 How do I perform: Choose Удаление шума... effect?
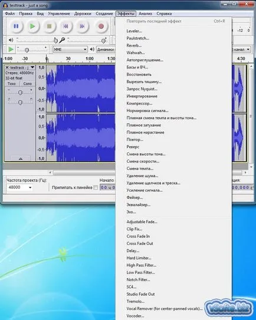[142, 176]
